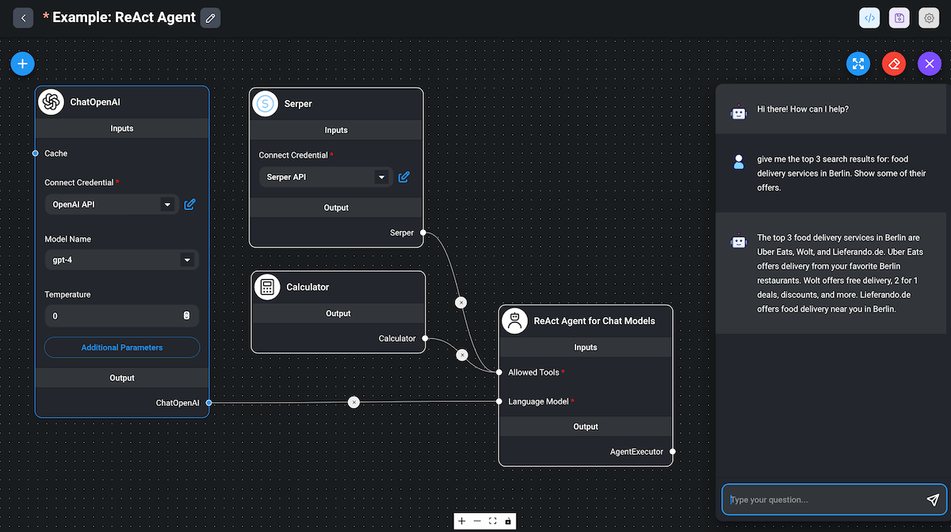Screen dimensions: 951x532
Task: Send the chat message with the paper plane icon
Action: tap(933, 499)
